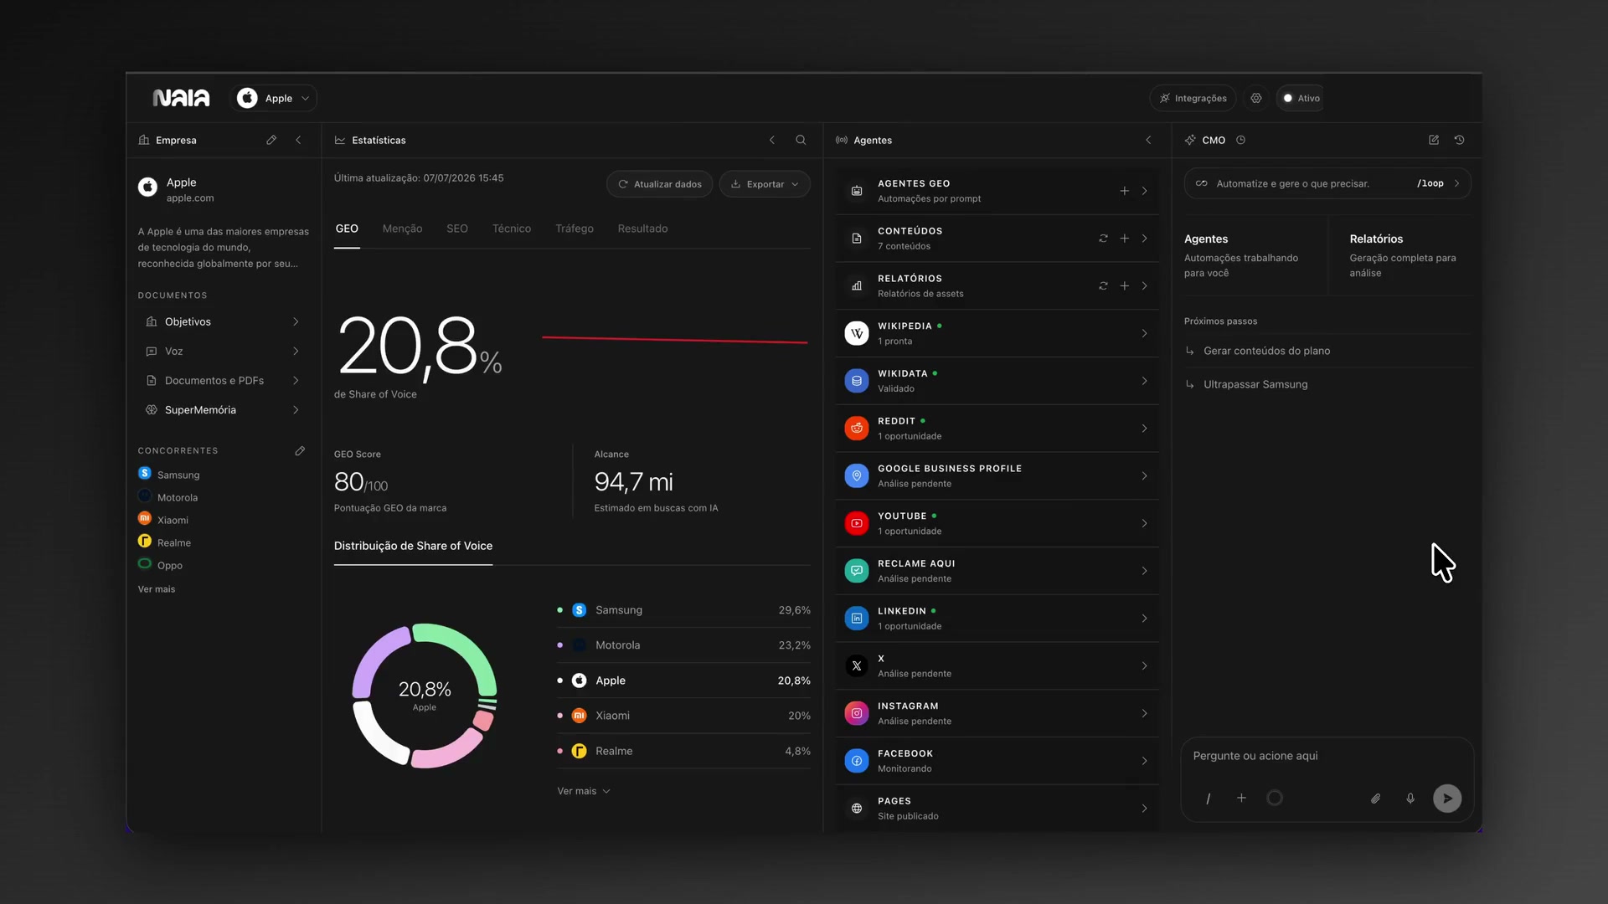Viewport: 1608px width, 904px height.
Task: Click the plus icon in chat box
Action: pyautogui.click(x=1241, y=799)
